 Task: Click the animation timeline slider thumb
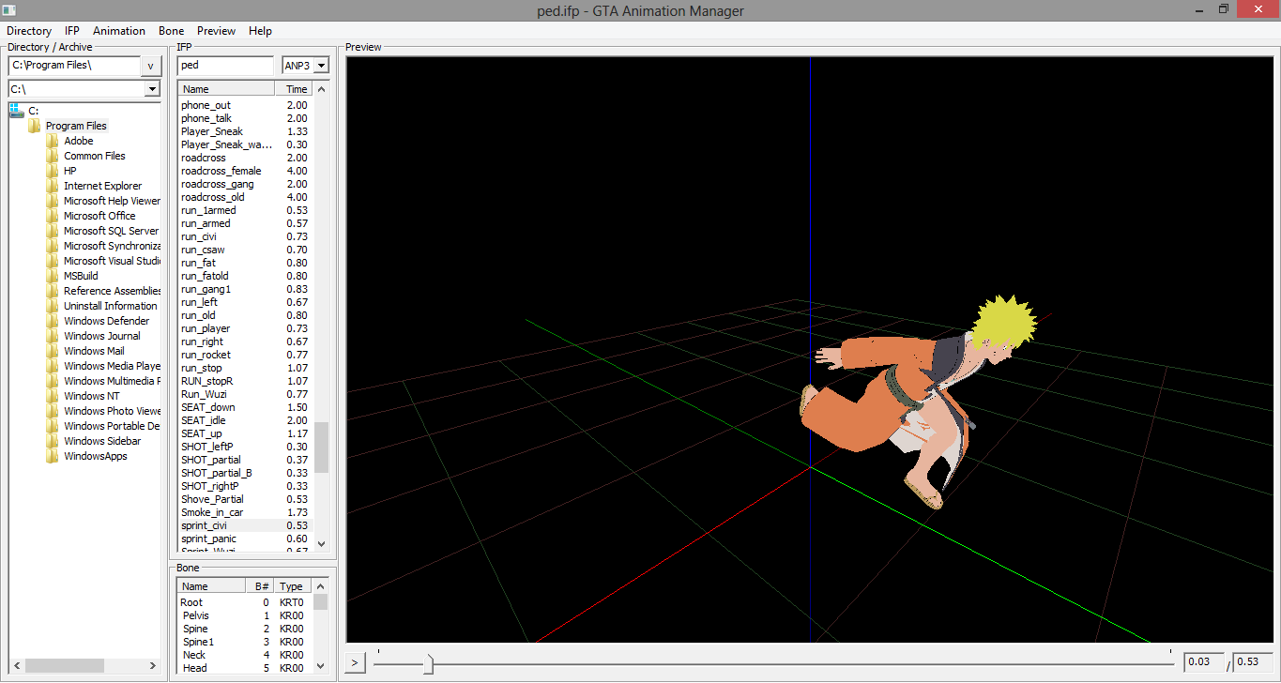pyautogui.click(x=428, y=664)
